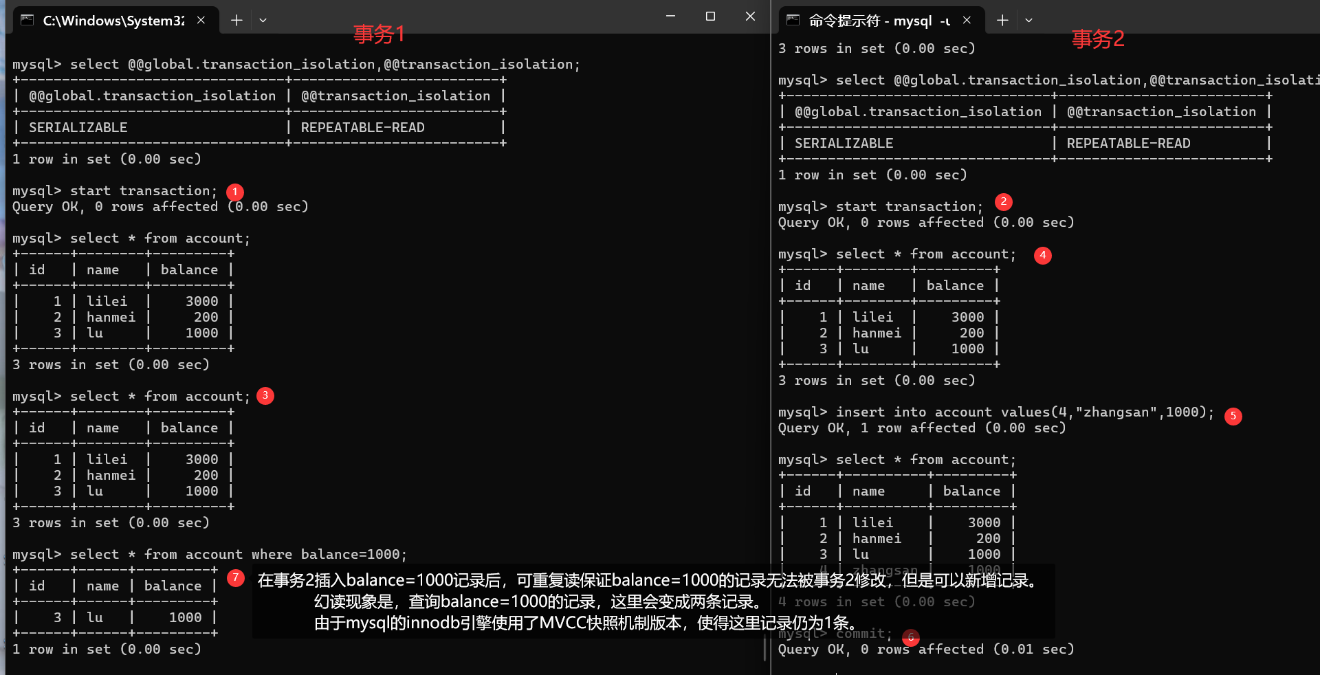The height and width of the screenshot is (675, 1320).
Task: Select the 命令提示符 - mysql tab
Action: tap(880, 20)
